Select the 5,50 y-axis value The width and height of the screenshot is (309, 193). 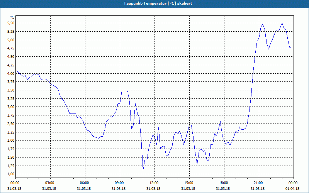click(11, 23)
